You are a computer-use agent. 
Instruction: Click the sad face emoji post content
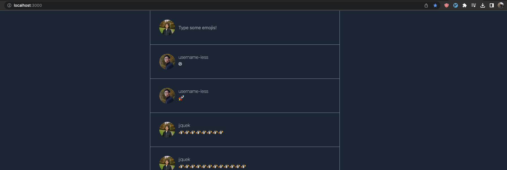click(x=180, y=64)
